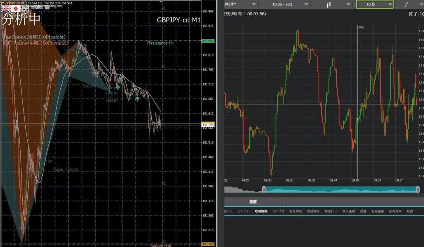Click the candlestick chart type icon
The height and width of the screenshot is (247, 424).
pos(329,5)
